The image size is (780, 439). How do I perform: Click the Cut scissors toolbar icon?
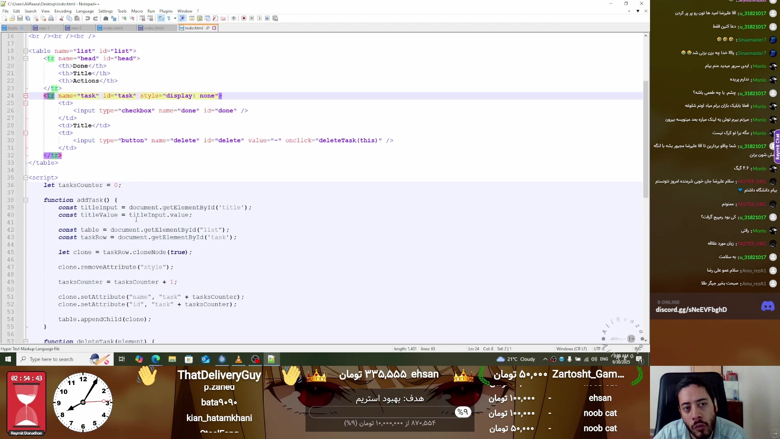click(x=61, y=18)
